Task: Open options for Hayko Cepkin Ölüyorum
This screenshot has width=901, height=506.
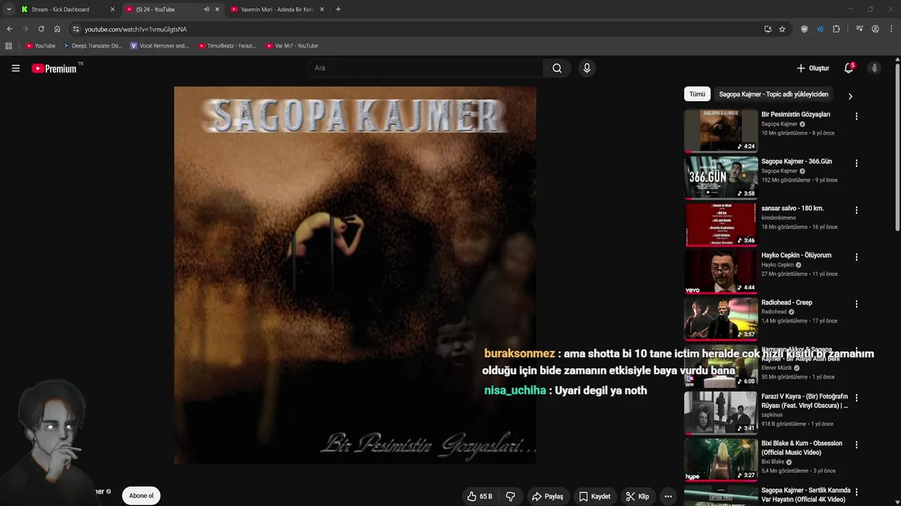Action: pyautogui.click(x=856, y=257)
